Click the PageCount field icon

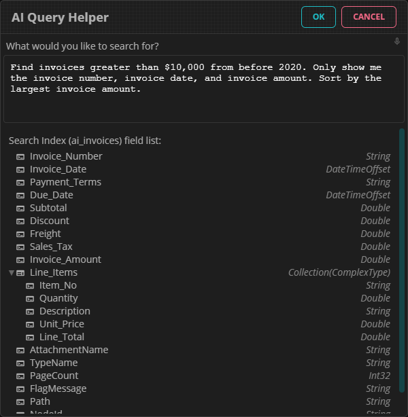tap(20, 376)
